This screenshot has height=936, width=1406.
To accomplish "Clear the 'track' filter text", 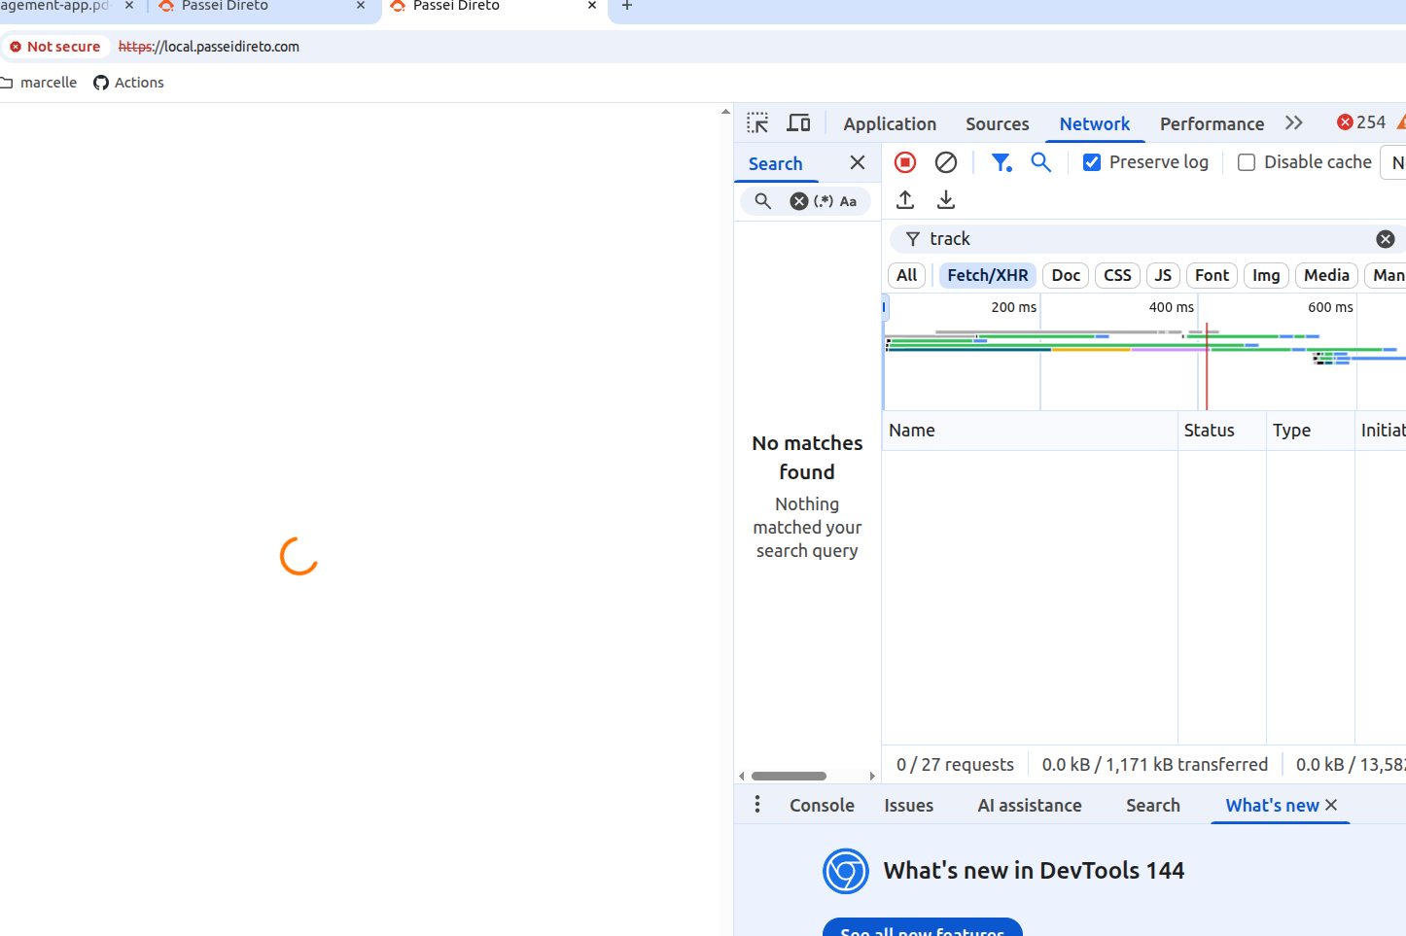I will (x=1386, y=239).
